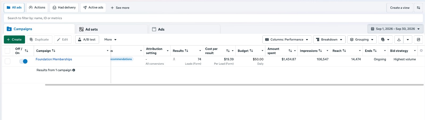This screenshot has height=120, width=425.
Task: Expand the export options arrow
Action: click(408, 39)
